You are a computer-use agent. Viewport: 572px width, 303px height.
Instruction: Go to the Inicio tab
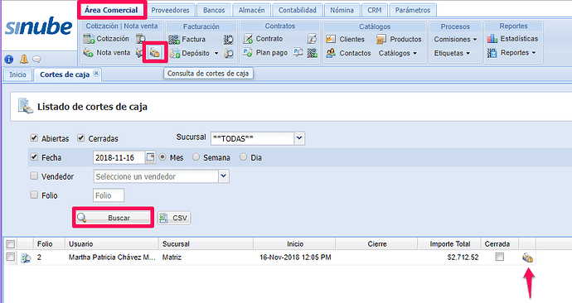(17, 75)
